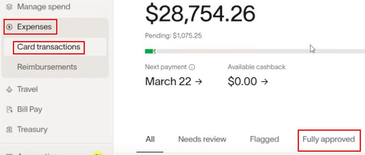The height and width of the screenshot is (155, 365).
Task: Collapse the Expenses sidebar section
Action: click(x=34, y=27)
